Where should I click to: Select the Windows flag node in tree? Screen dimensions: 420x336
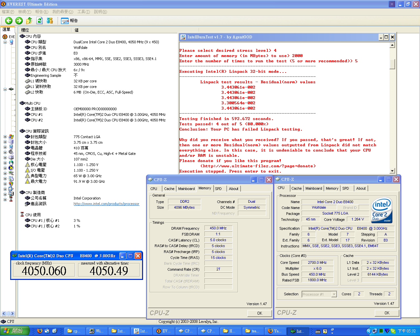11,136
